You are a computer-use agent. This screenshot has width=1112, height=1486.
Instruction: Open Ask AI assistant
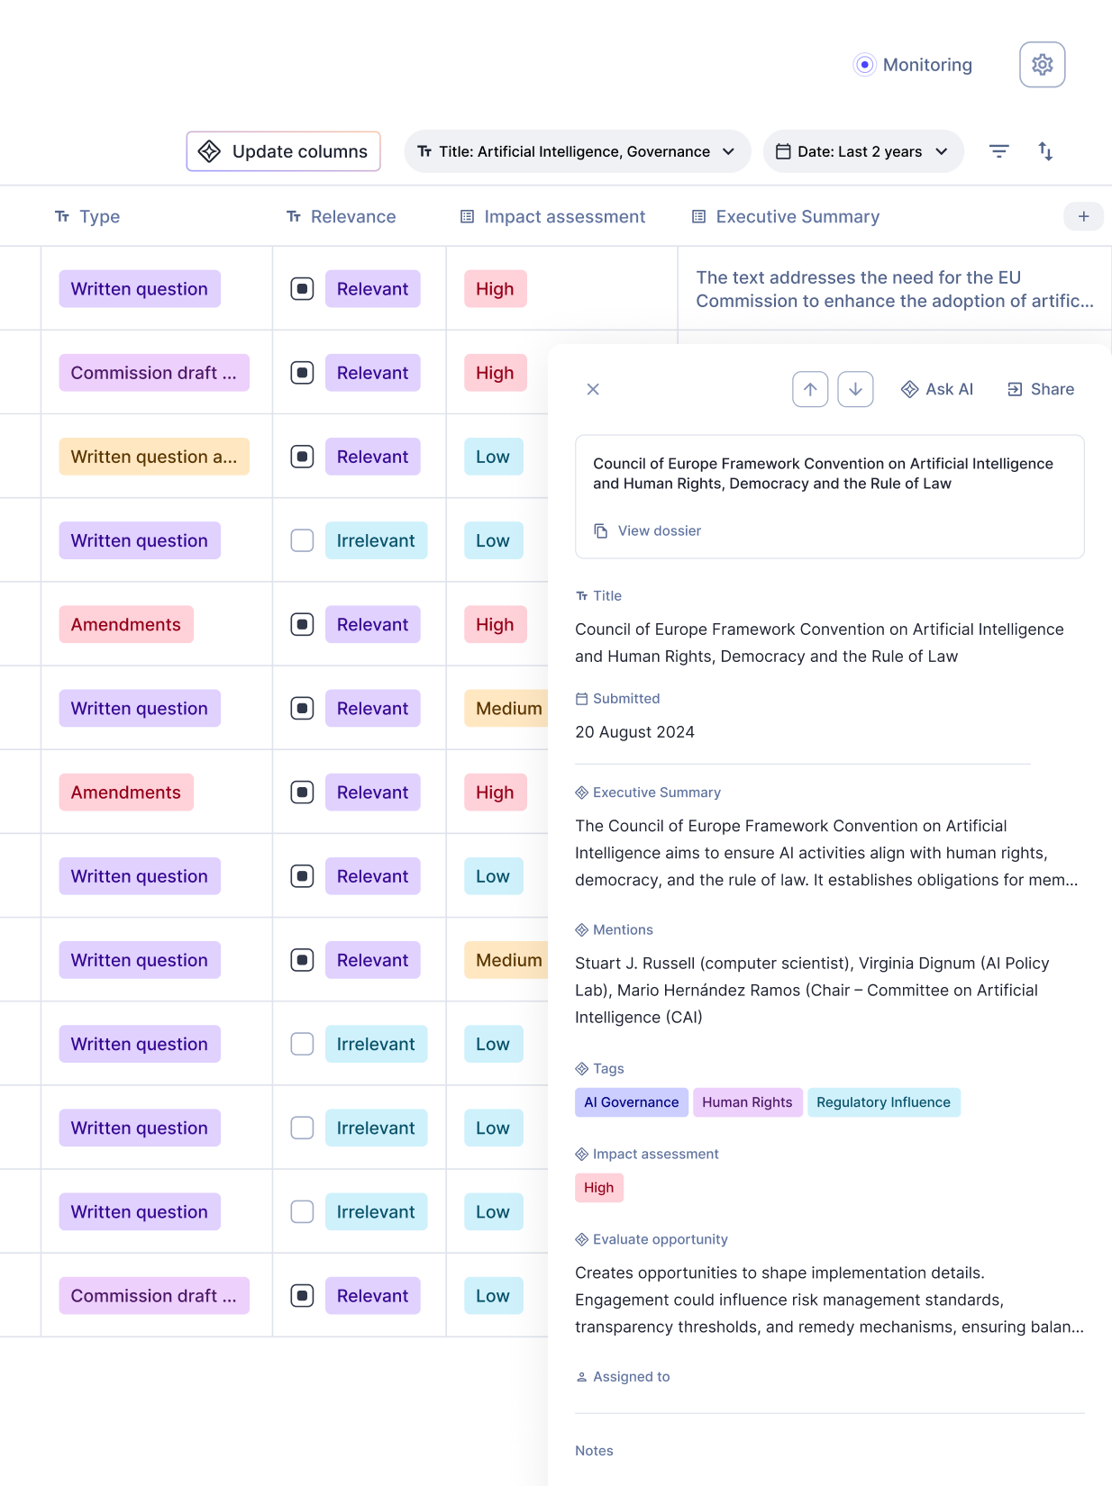click(937, 389)
